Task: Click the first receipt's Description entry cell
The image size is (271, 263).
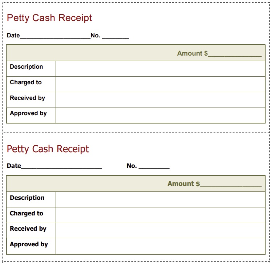Action: click(x=160, y=69)
